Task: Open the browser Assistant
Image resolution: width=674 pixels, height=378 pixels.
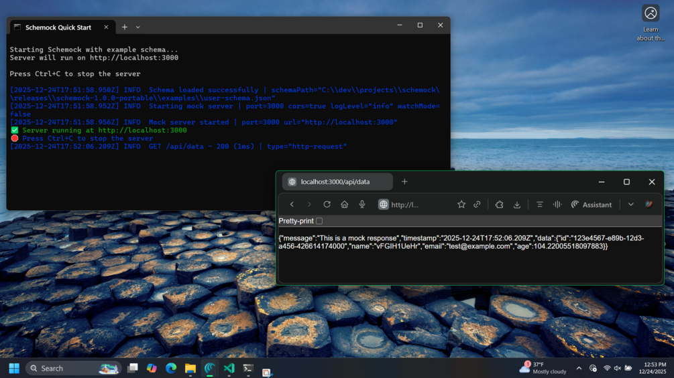Action: (592, 205)
